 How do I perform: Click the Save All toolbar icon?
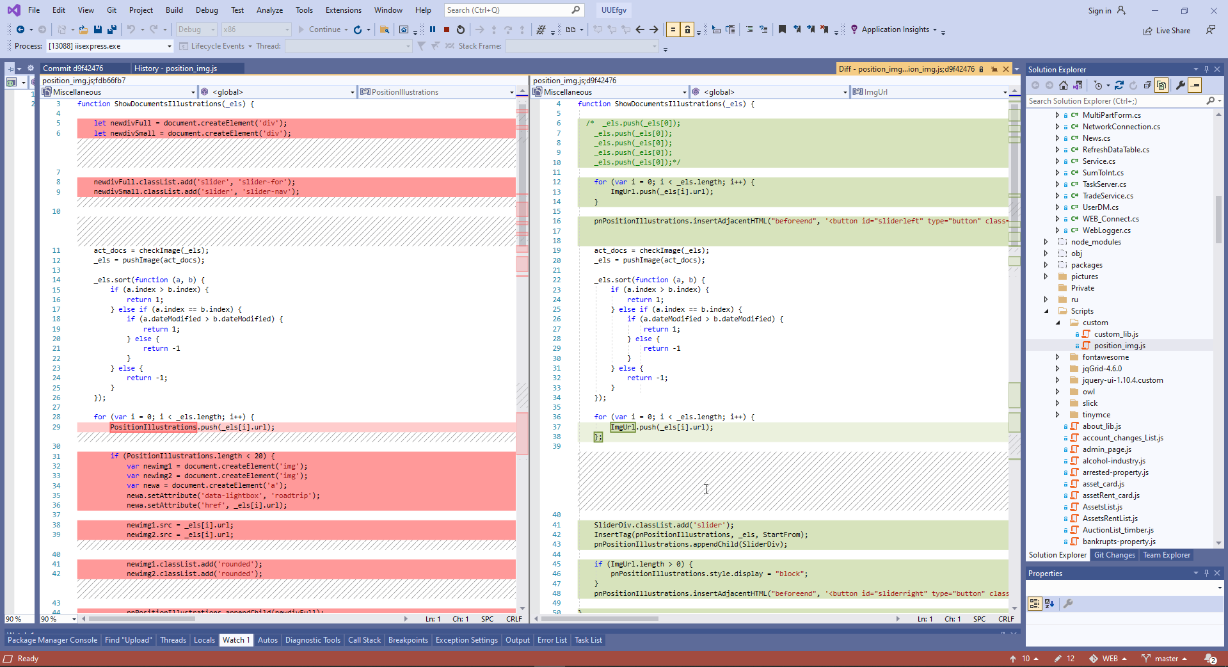(111, 29)
